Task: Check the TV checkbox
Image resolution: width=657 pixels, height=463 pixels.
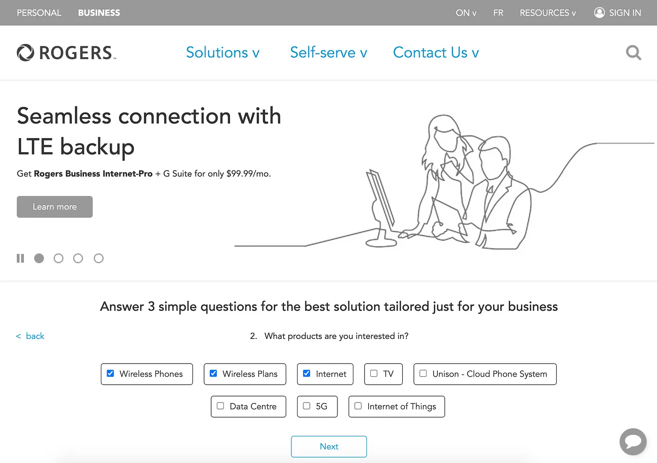Action: 374,373
